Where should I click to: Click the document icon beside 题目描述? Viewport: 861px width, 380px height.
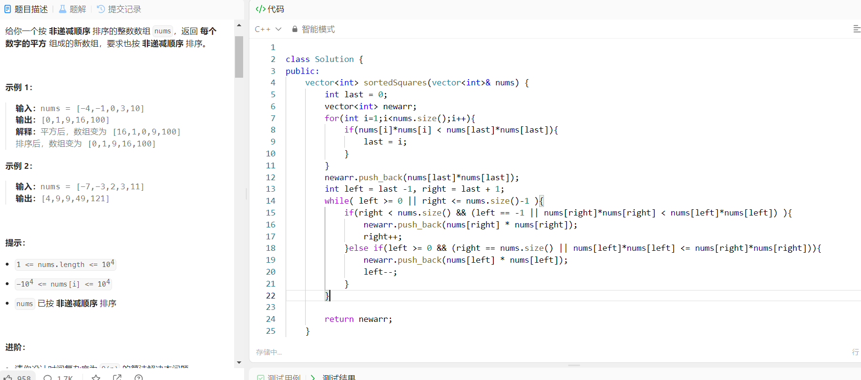[8, 9]
